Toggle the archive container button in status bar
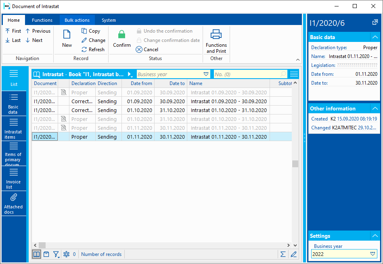Viewport: 383px width, 264px height. [x=46, y=254]
